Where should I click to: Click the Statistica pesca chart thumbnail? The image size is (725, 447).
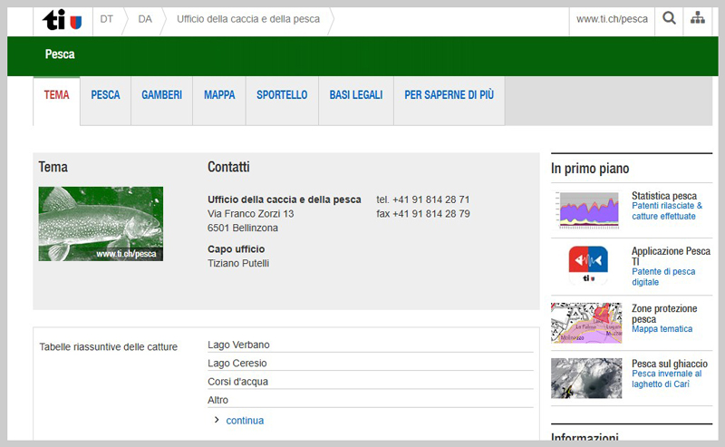[585, 209]
